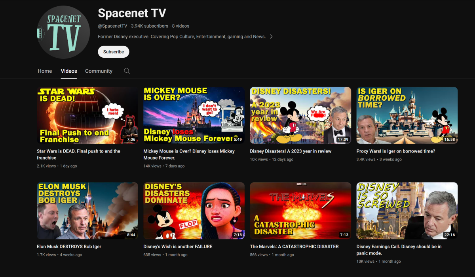Click the title 'Disney's Wish is another FAILURE'
The height and width of the screenshot is (277, 475).
coord(178,247)
